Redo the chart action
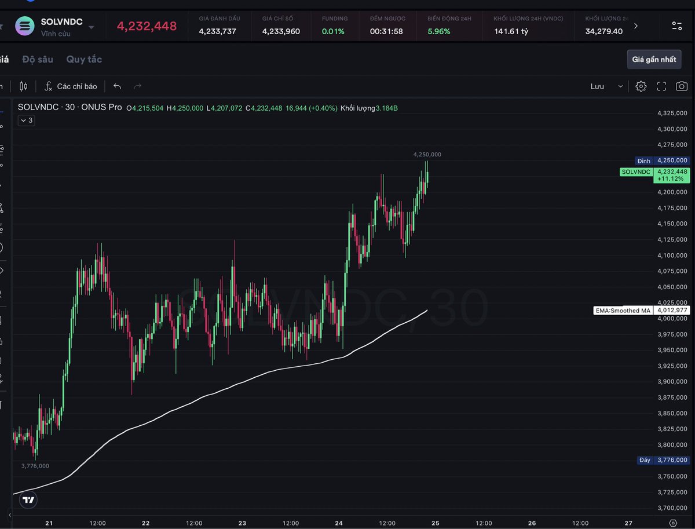This screenshot has width=695, height=529. click(137, 86)
